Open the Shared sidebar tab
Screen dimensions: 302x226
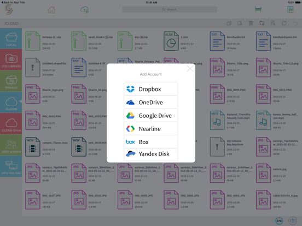11,81
